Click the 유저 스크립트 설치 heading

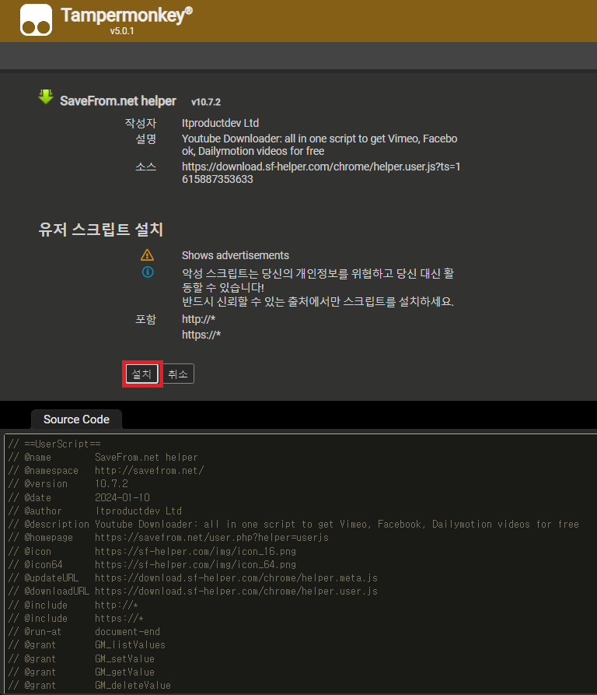[x=101, y=230]
